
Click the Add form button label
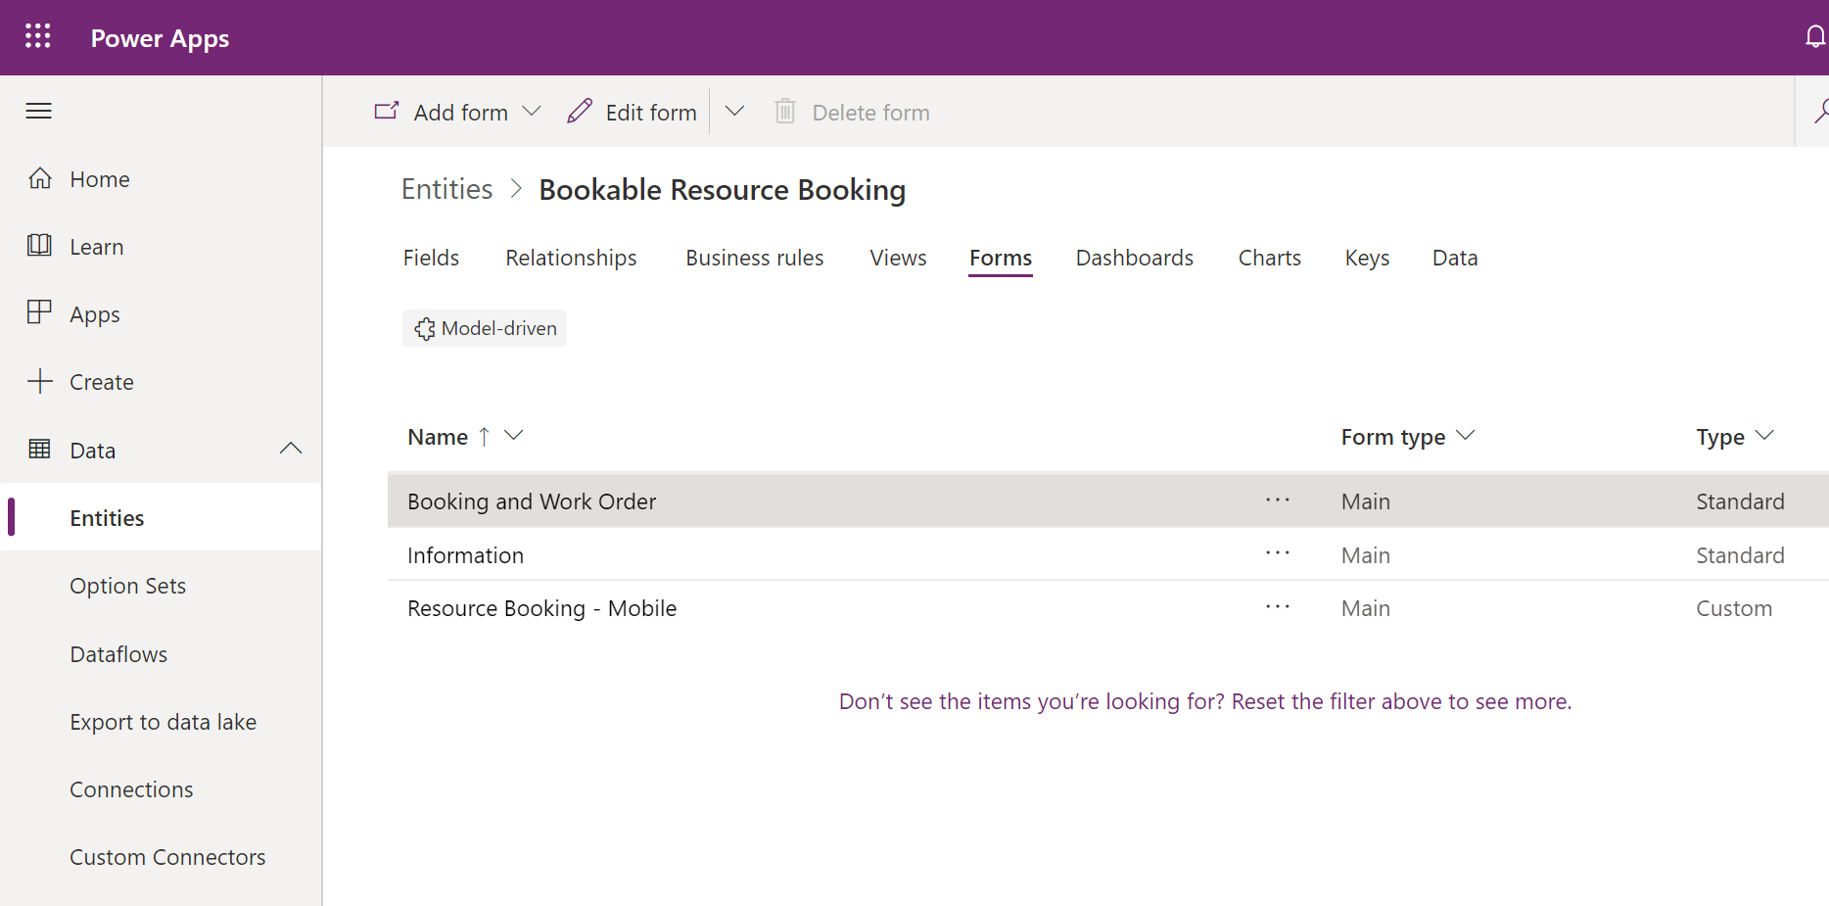[460, 113]
